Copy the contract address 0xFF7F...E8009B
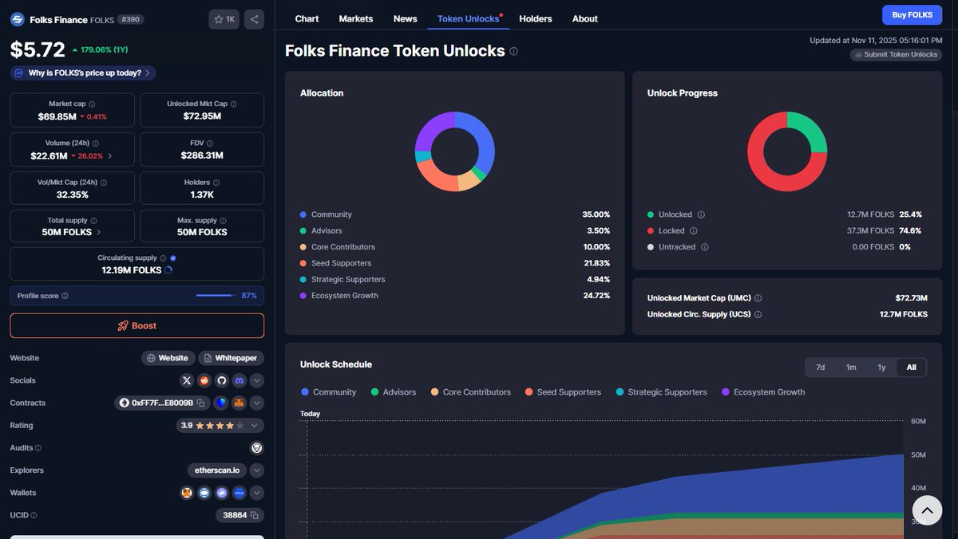This screenshot has height=539, width=958. [202, 403]
